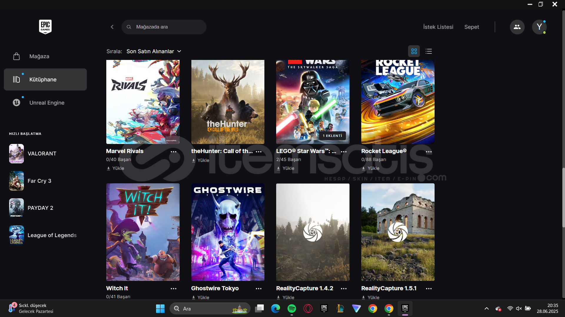Viewport: 565px width, 317px height.
Task: Click the 1 EKLENTİ badge
Action: tap(332, 136)
